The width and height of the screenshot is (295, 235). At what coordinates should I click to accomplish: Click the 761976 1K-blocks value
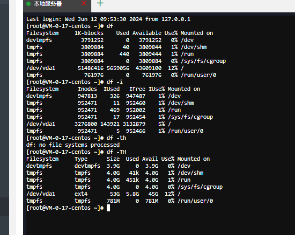point(94,75)
